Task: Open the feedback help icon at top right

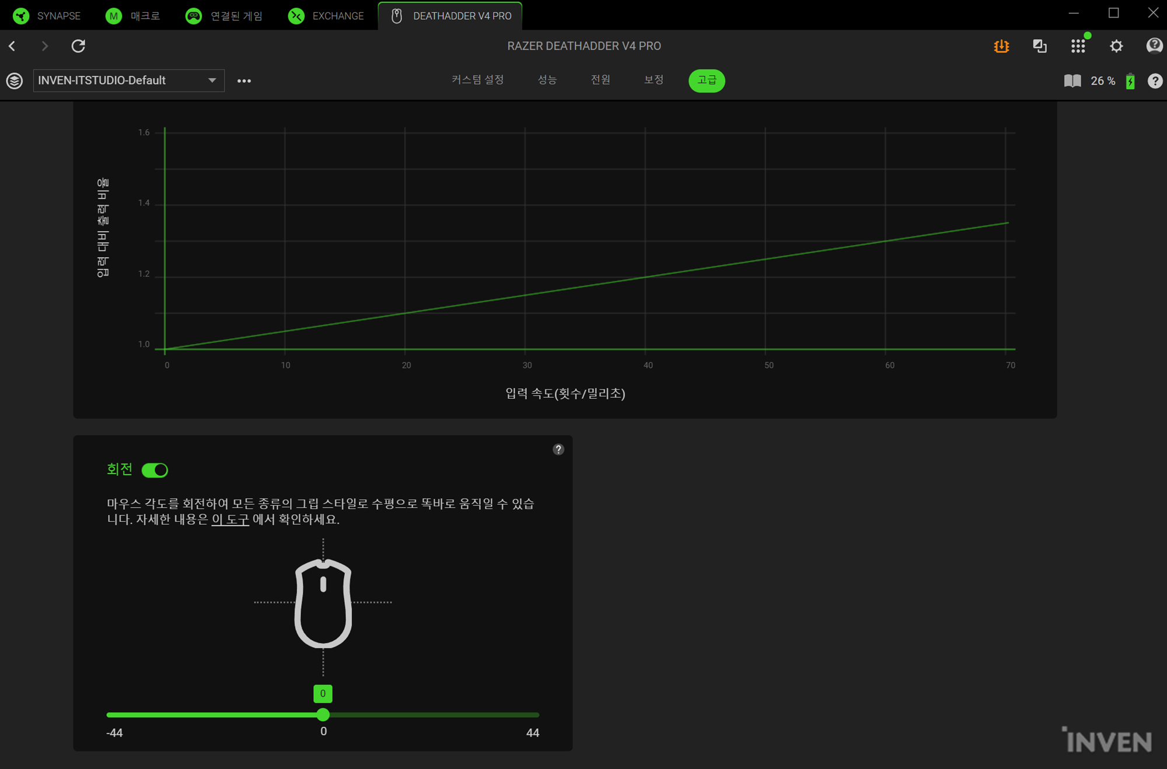Action: coord(1154,45)
